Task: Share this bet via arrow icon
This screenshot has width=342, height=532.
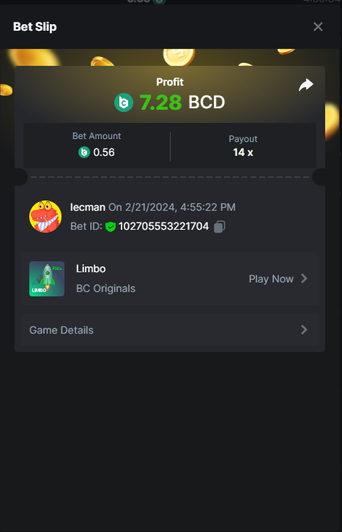Action: click(x=306, y=85)
